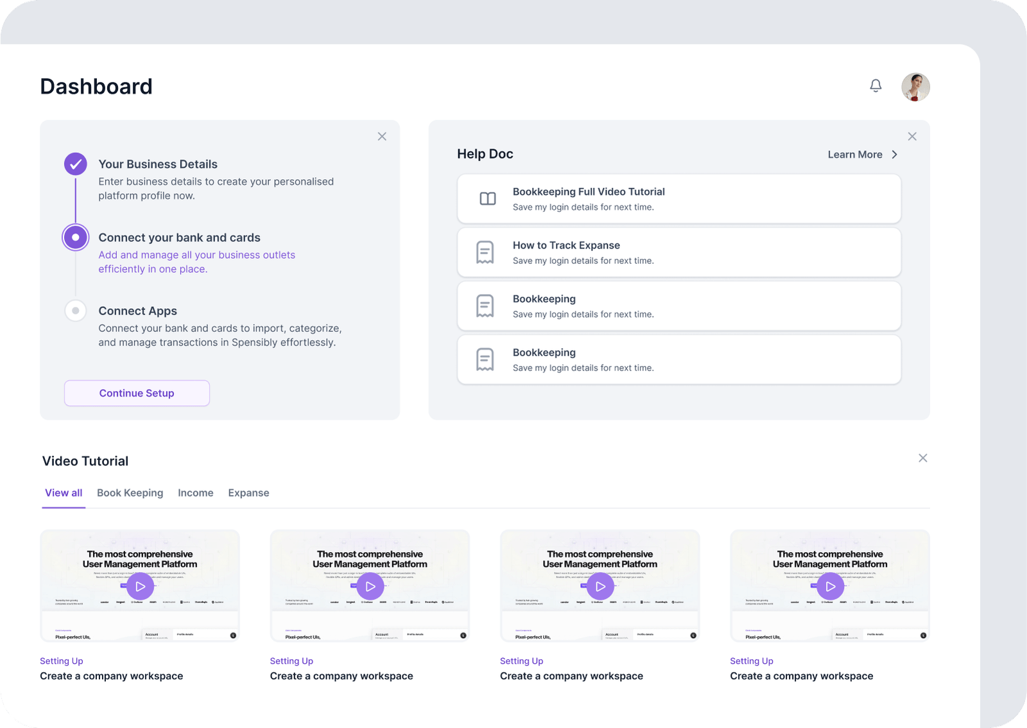Screen dimensions: 1027x728
Task: Open the notifications bell
Action: (x=876, y=85)
